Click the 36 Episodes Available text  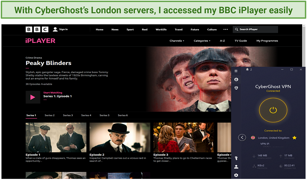tap(39, 84)
